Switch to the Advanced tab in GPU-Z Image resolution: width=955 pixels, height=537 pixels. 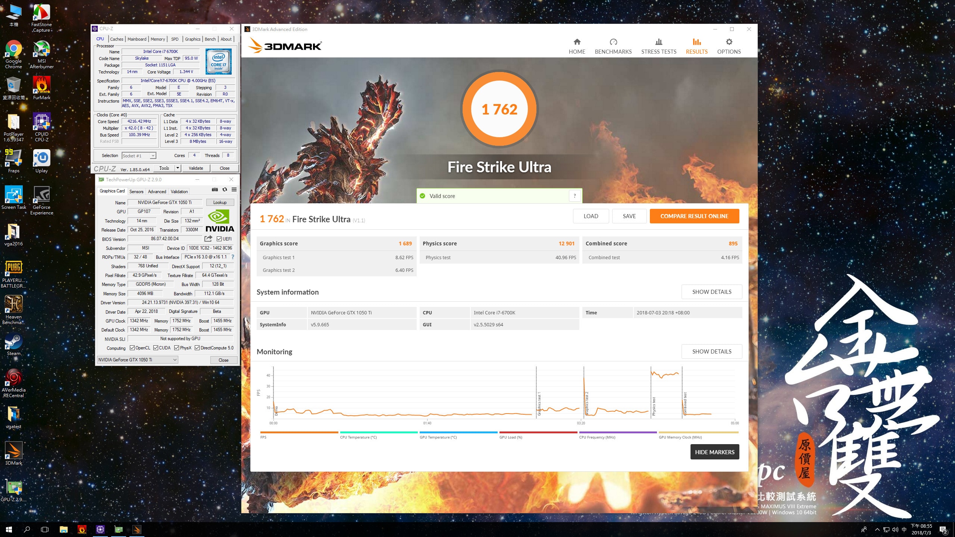[x=157, y=192]
